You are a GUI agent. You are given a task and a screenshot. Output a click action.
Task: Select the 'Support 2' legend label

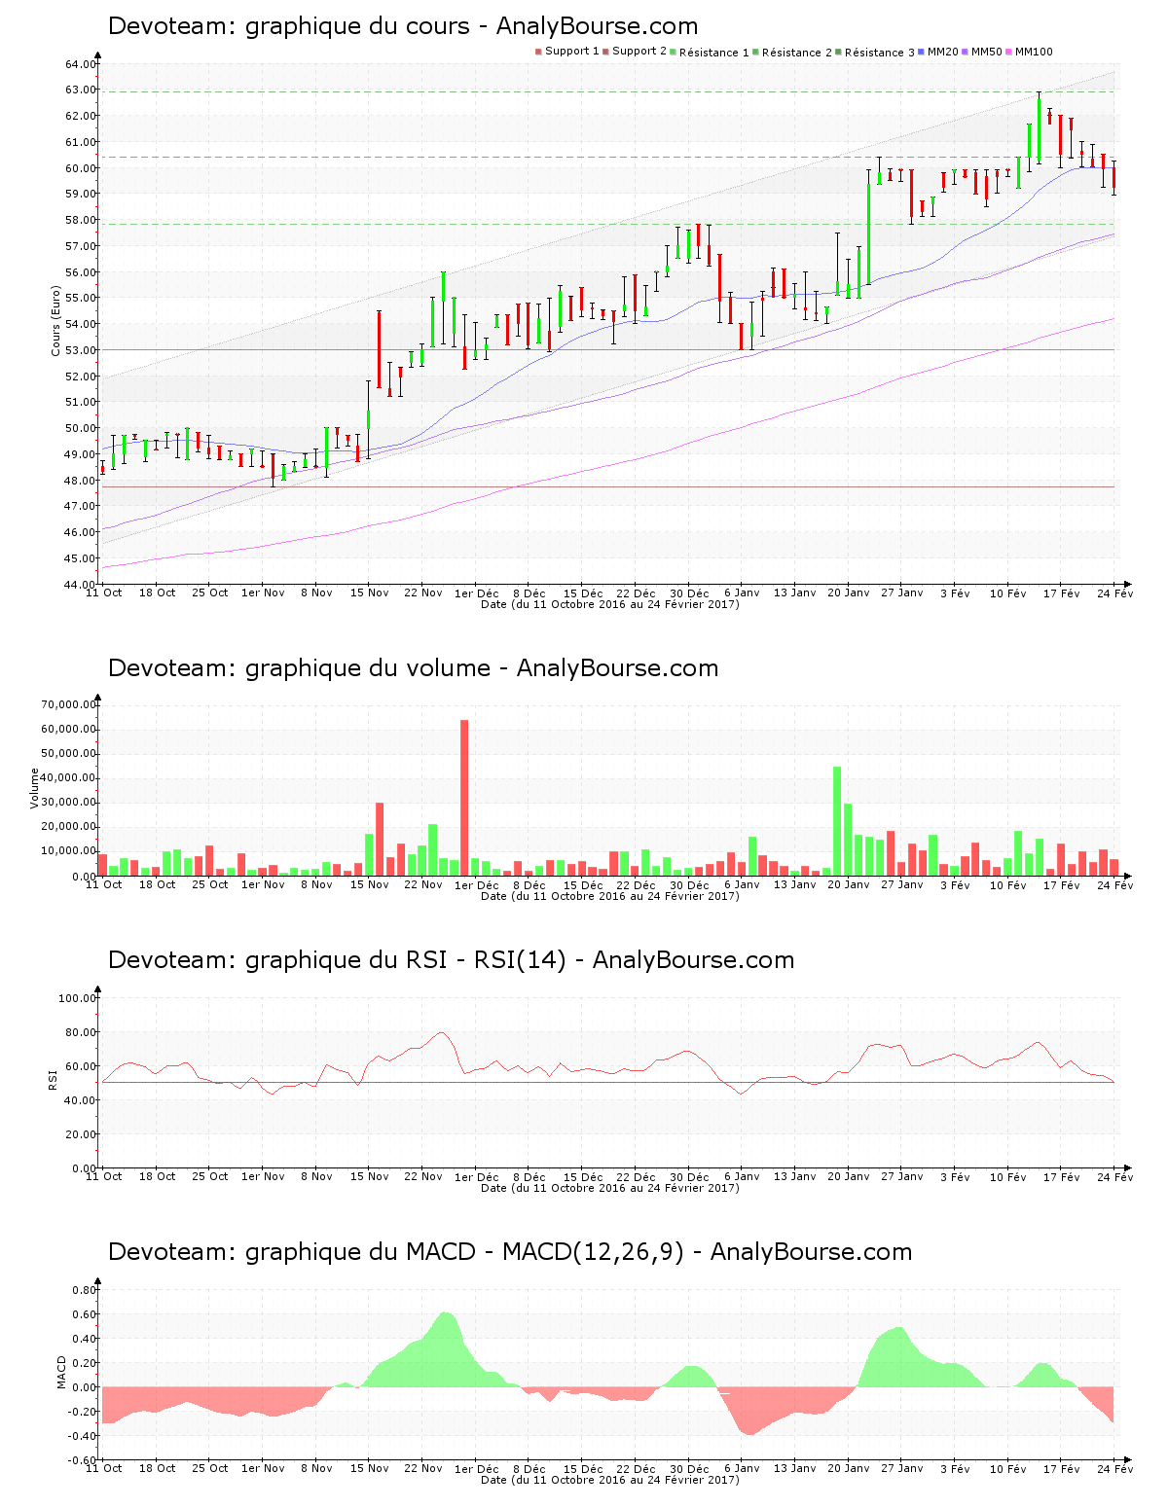[x=639, y=51]
